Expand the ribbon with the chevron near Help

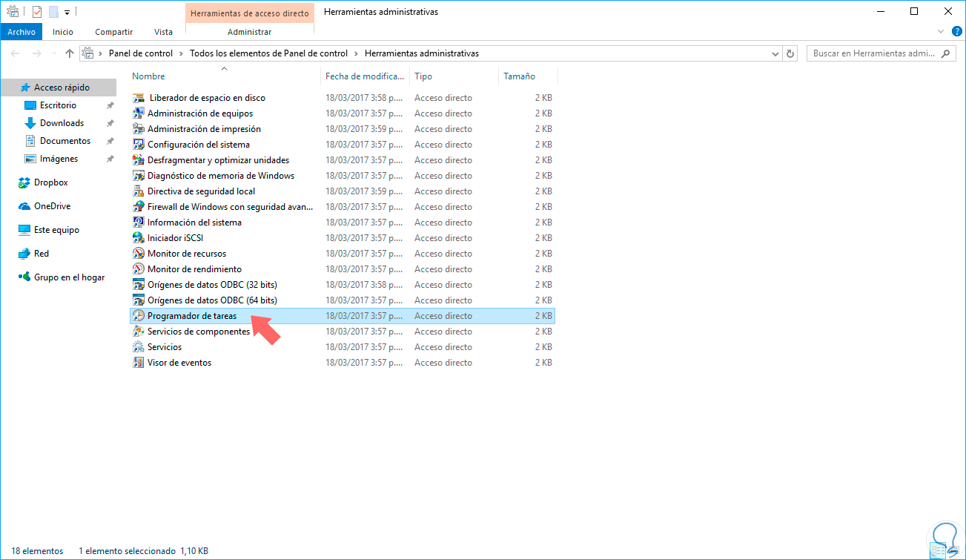[x=941, y=31]
